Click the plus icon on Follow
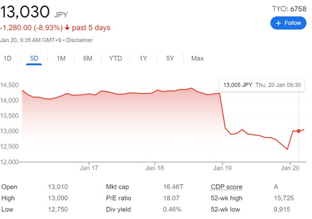 click(278, 23)
